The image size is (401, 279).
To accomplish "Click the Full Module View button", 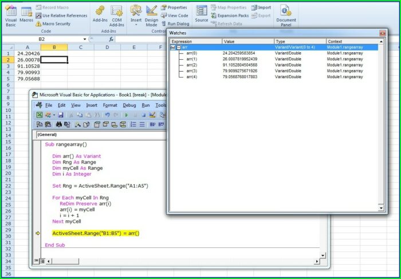I will coord(42,261).
